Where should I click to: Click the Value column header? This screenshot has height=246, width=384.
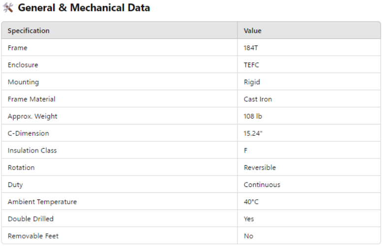pyautogui.click(x=253, y=31)
